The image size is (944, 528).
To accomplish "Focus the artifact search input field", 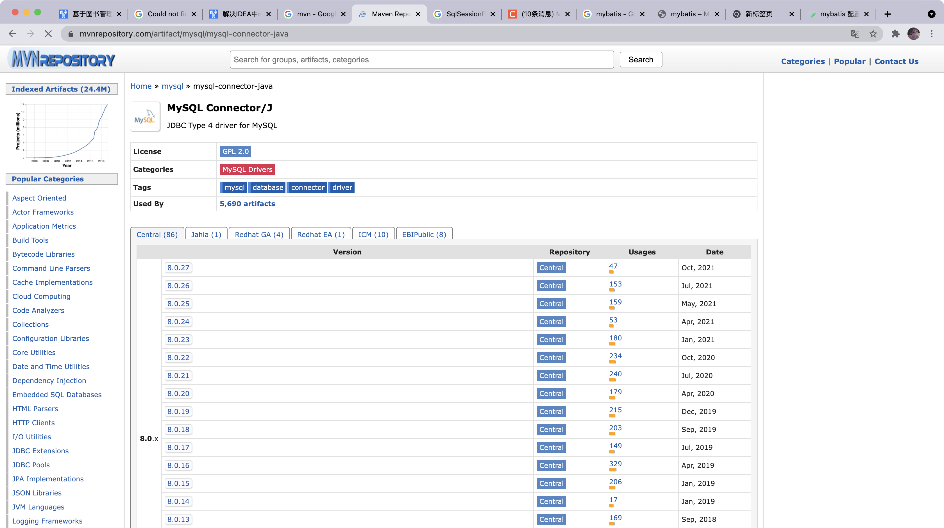I will [x=421, y=60].
